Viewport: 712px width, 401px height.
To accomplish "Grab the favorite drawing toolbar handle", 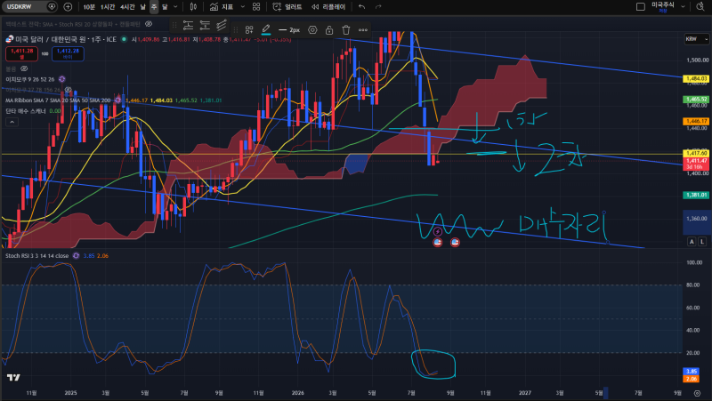I will (174, 26).
